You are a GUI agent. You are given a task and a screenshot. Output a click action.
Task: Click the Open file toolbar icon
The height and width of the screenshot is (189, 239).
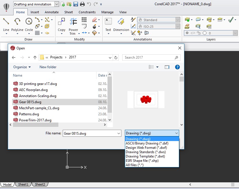click(69, 4)
